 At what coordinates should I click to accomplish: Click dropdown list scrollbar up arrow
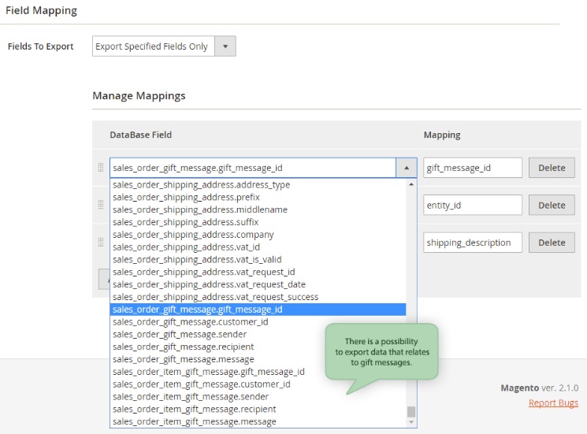411,185
